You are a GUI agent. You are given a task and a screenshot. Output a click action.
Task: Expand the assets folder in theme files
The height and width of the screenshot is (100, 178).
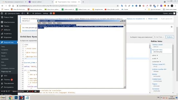coord(155,59)
